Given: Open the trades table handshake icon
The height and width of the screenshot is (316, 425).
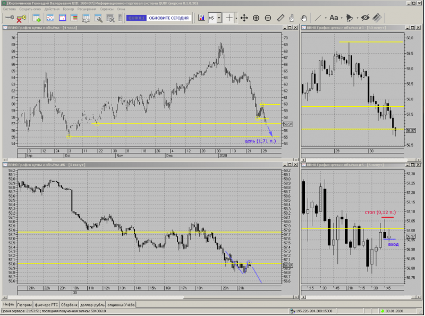Looking at the screenshot, I should (86, 18).
